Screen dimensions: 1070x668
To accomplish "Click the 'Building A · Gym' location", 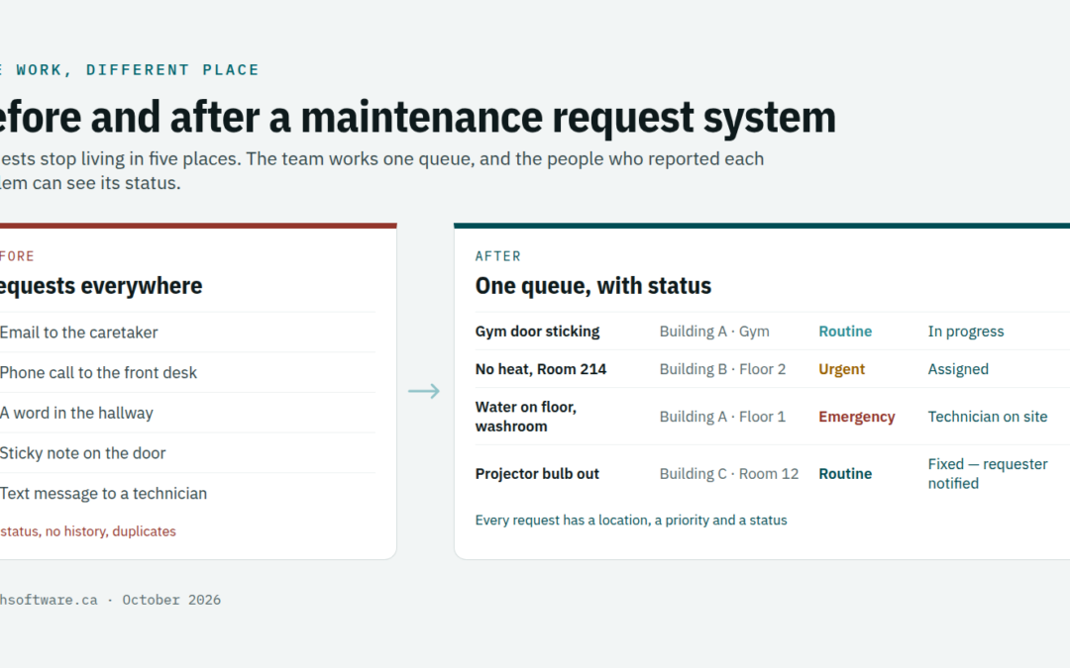I will [x=713, y=332].
